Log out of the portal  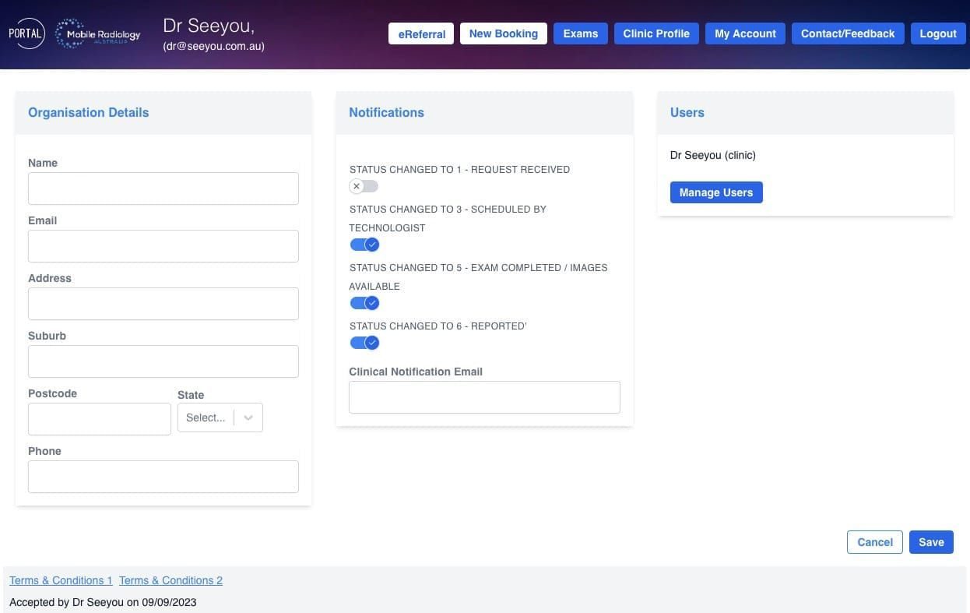click(937, 33)
